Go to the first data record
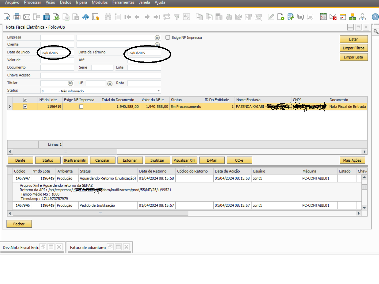The height and width of the screenshot is (284, 379). (x=128, y=17)
